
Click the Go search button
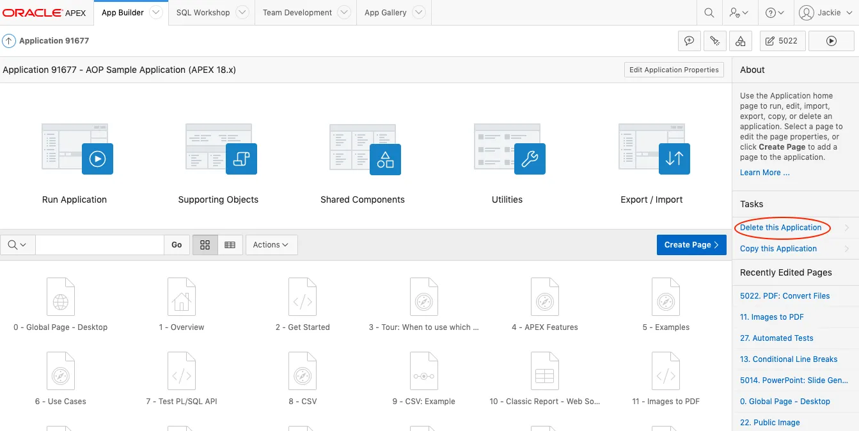click(177, 245)
